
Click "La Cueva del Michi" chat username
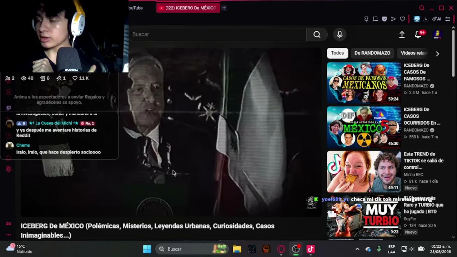(54, 123)
